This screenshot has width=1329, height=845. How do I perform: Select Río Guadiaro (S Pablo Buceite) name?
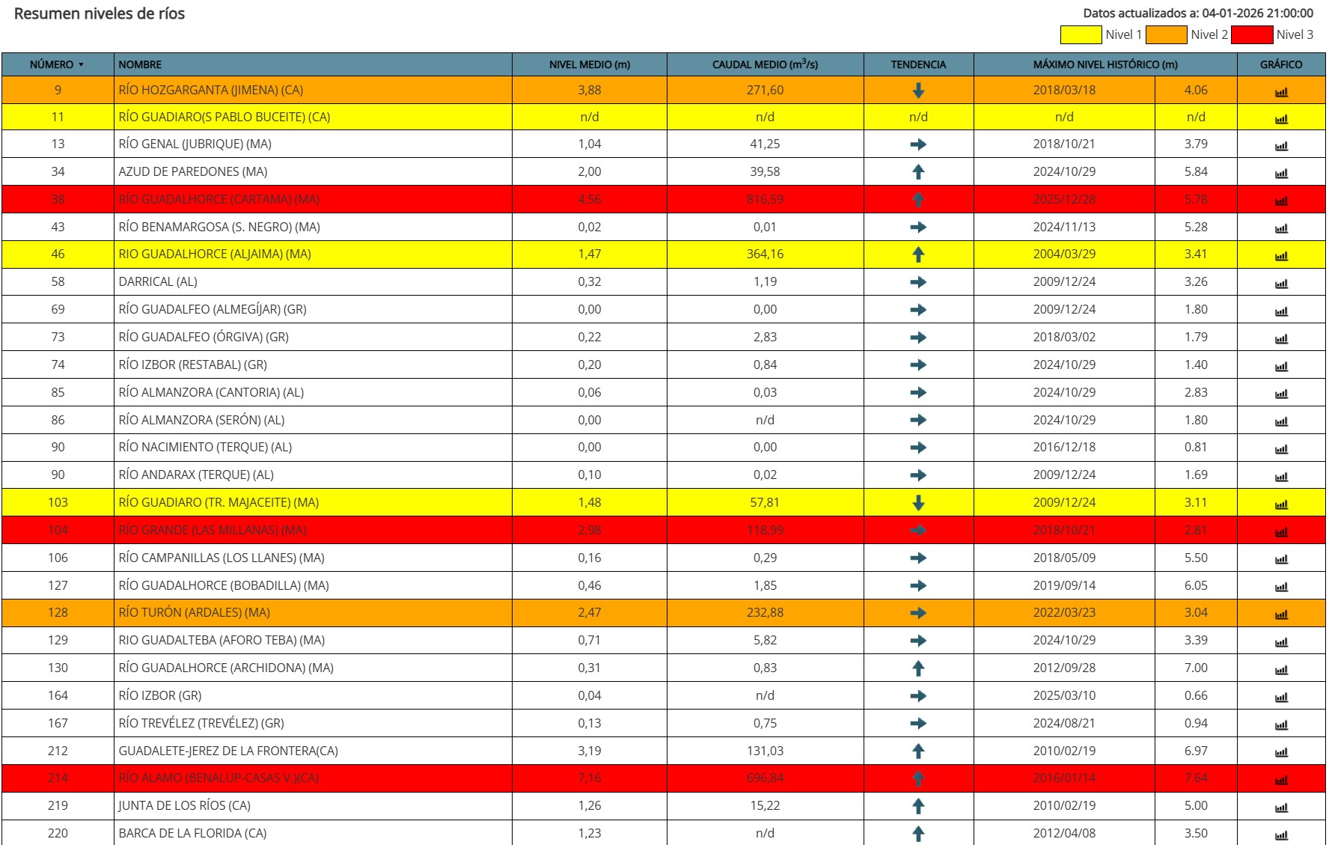224,117
